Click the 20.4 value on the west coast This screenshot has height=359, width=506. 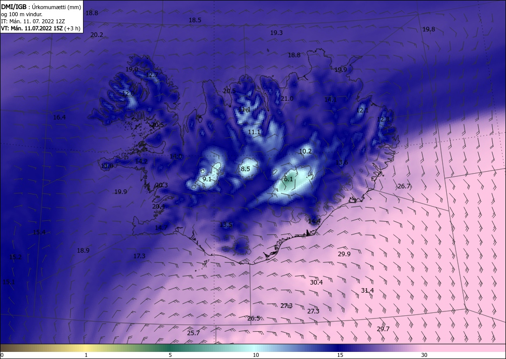pyautogui.click(x=158, y=206)
